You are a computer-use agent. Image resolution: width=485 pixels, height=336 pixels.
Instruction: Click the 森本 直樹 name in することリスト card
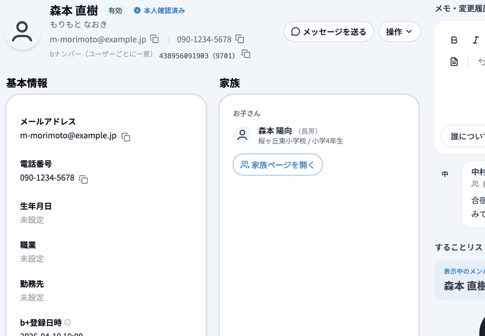(464, 286)
